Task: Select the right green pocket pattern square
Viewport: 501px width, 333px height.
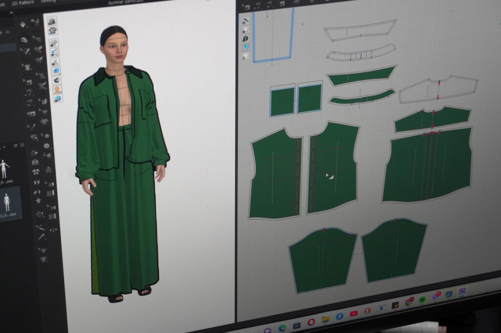Action: [309, 97]
